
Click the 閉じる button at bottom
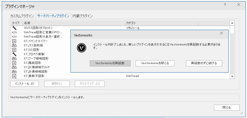(227, 108)
